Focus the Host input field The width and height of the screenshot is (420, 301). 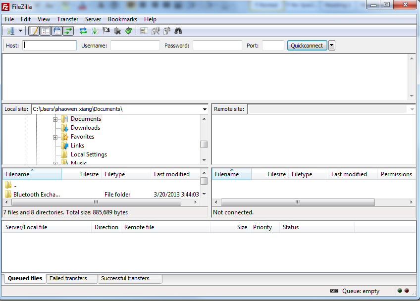coord(50,45)
